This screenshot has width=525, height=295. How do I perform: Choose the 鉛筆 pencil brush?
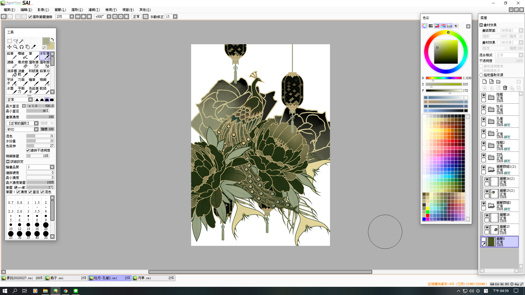pos(12,55)
